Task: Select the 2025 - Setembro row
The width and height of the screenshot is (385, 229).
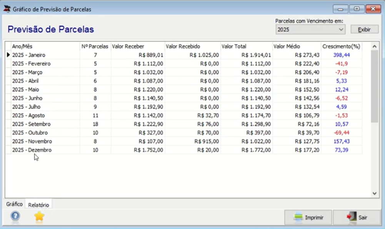Action: pos(184,124)
